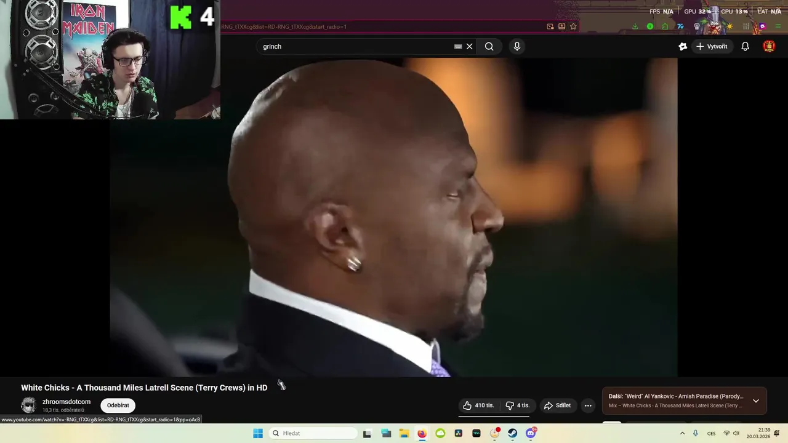Open File Explorer from the taskbar
Image resolution: width=788 pixels, height=443 pixels.
(404, 433)
